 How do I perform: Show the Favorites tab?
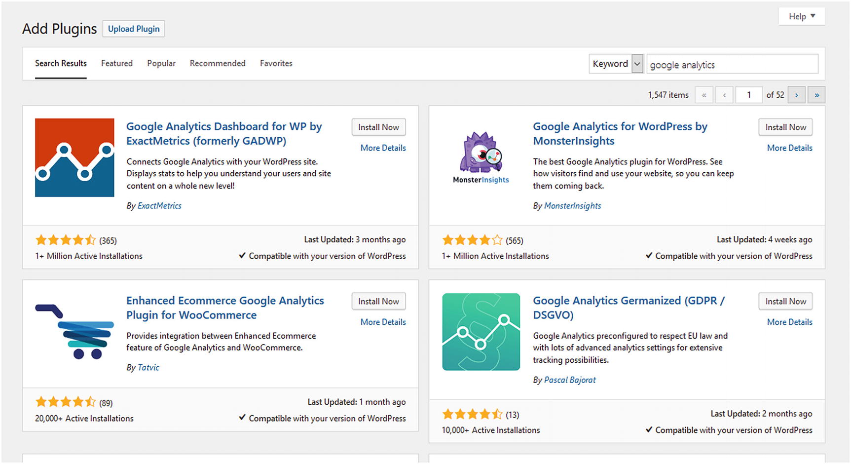[276, 63]
